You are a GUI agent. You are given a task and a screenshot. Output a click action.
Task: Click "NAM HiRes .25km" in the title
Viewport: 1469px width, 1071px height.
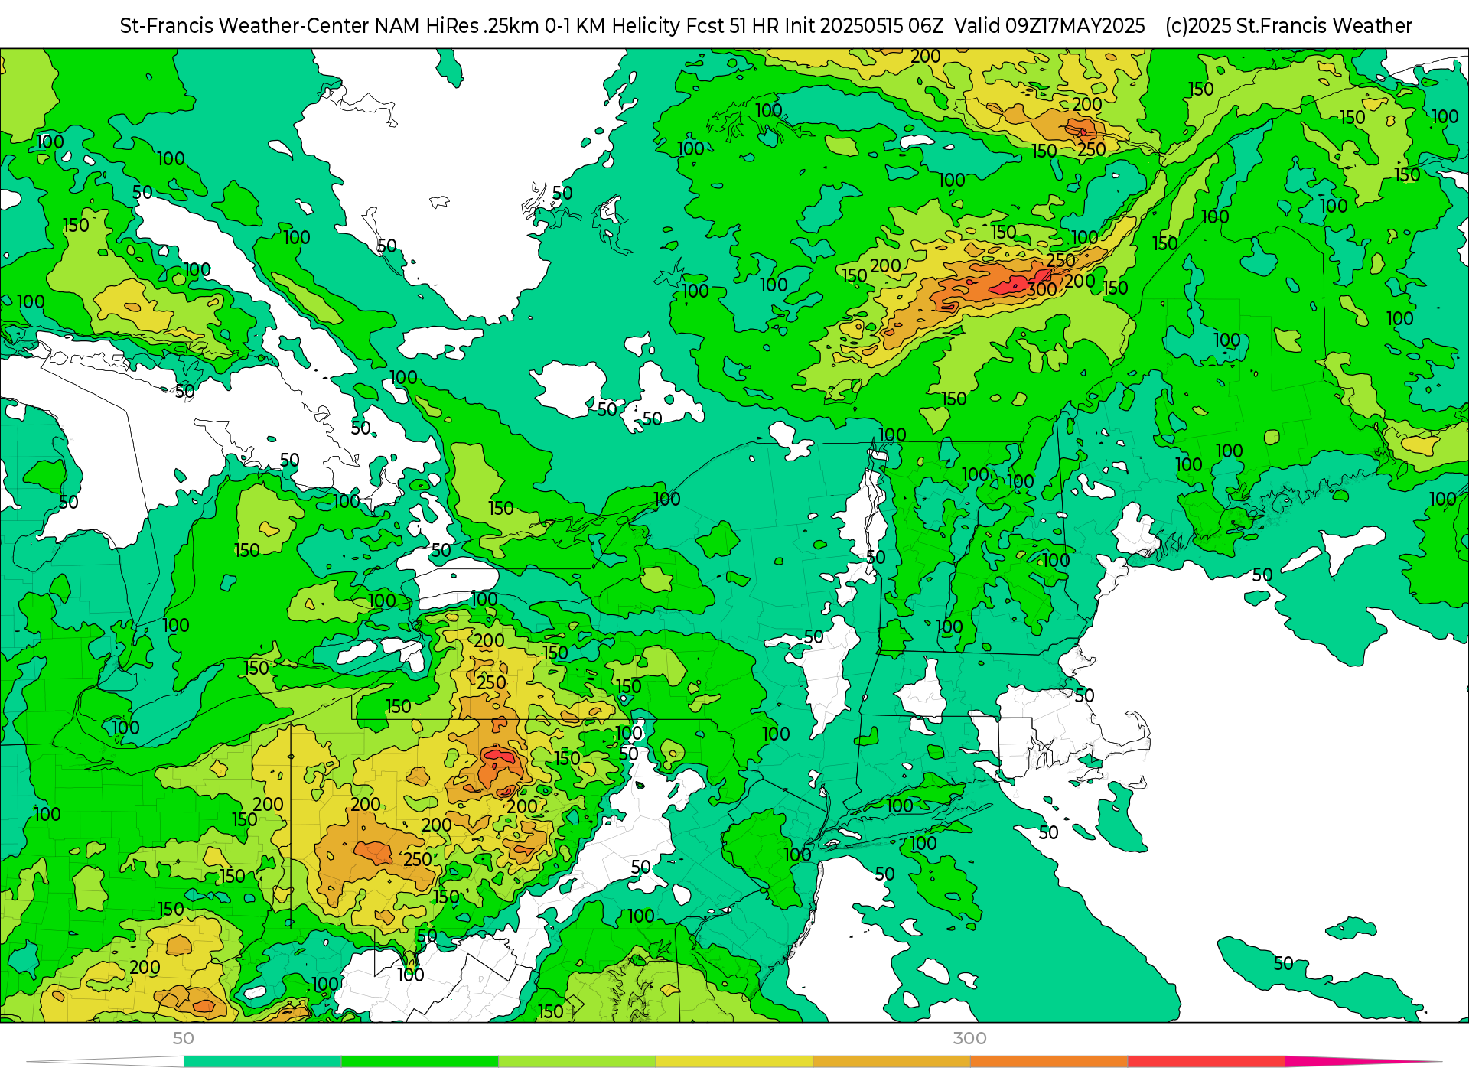(x=457, y=26)
